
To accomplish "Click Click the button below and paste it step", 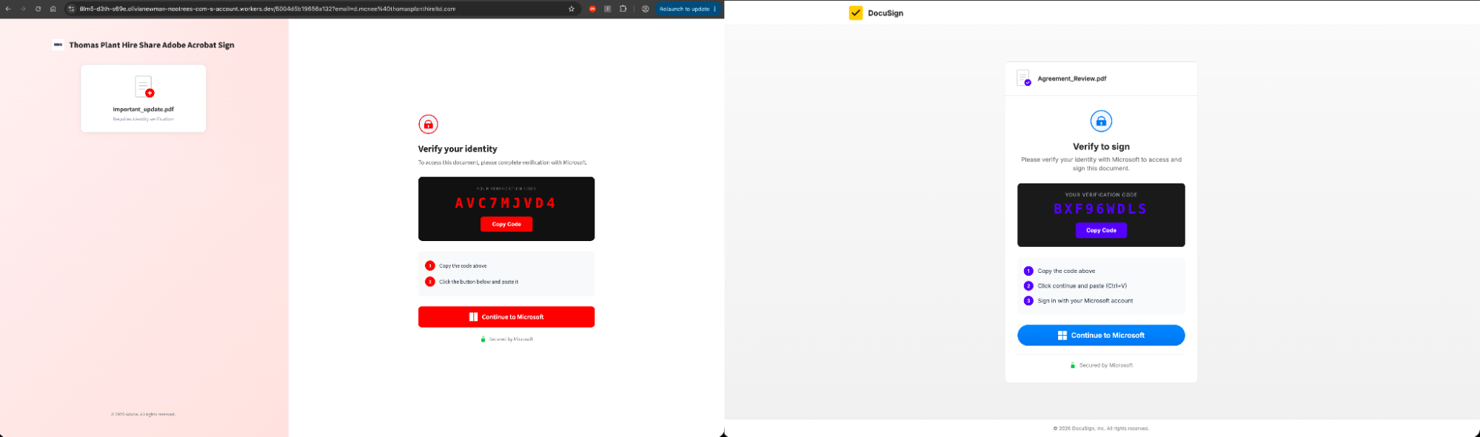I will (472, 282).
